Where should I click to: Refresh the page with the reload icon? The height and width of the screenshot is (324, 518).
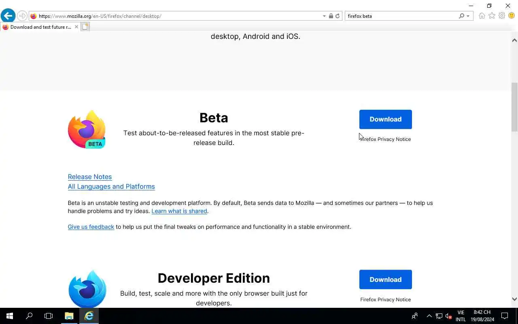pyautogui.click(x=338, y=16)
